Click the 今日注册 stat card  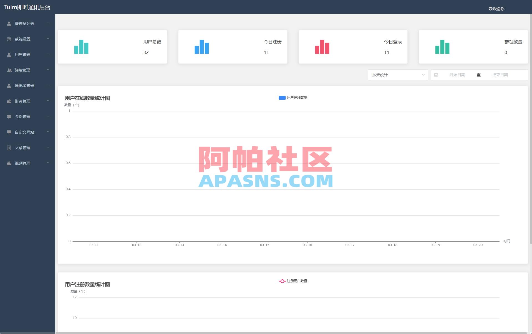click(233, 47)
